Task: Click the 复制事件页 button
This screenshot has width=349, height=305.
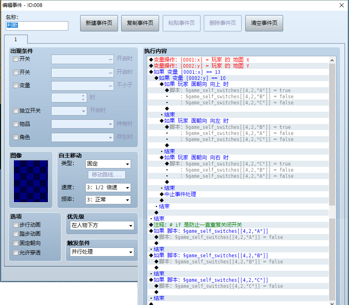Action: pyautogui.click(x=140, y=23)
